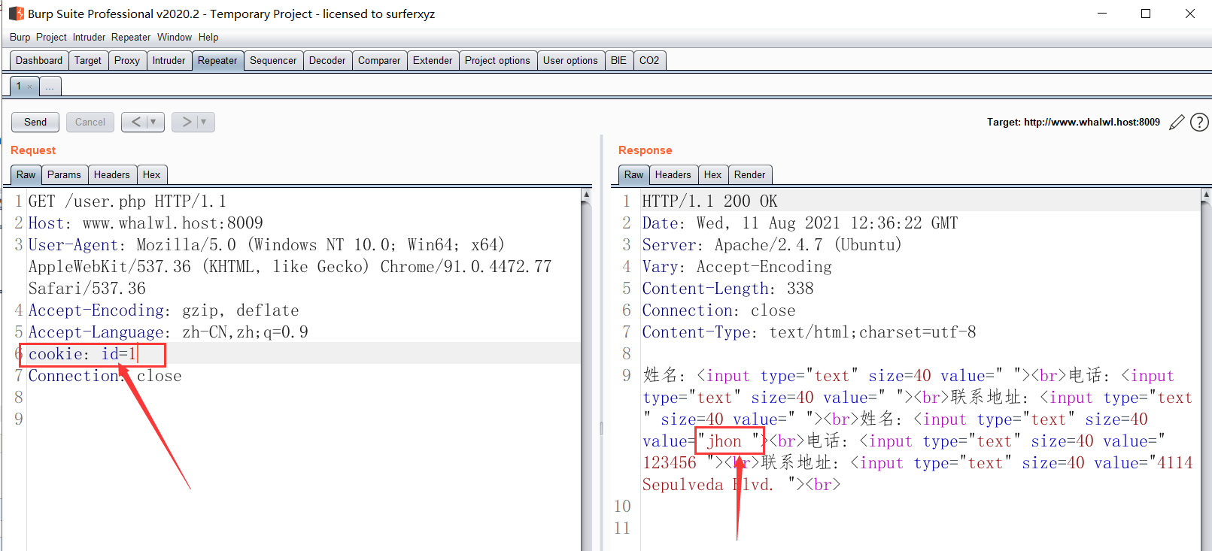Switch response view to Hex
The width and height of the screenshot is (1212, 551).
click(713, 174)
